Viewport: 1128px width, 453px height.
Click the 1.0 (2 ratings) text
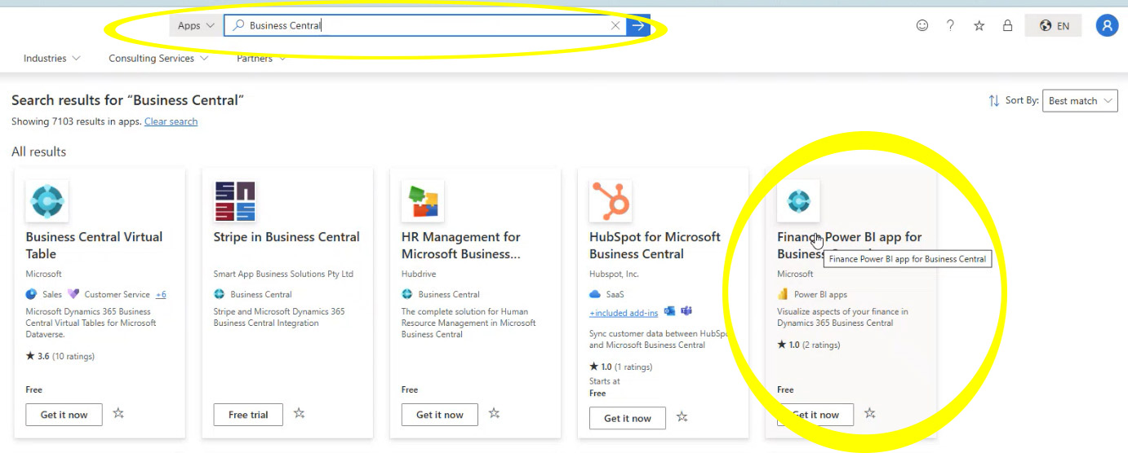(x=808, y=345)
